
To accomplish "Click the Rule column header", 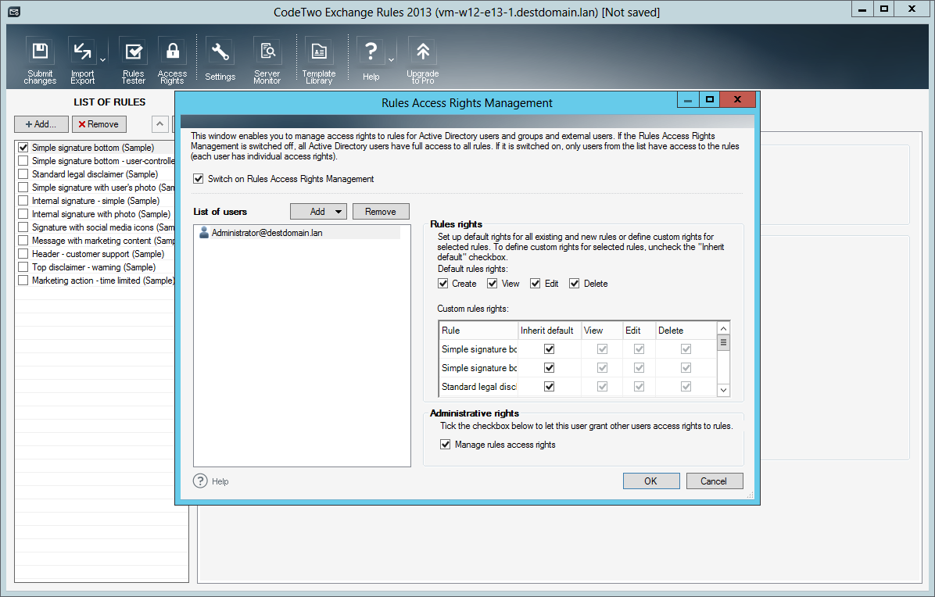I will (x=478, y=330).
